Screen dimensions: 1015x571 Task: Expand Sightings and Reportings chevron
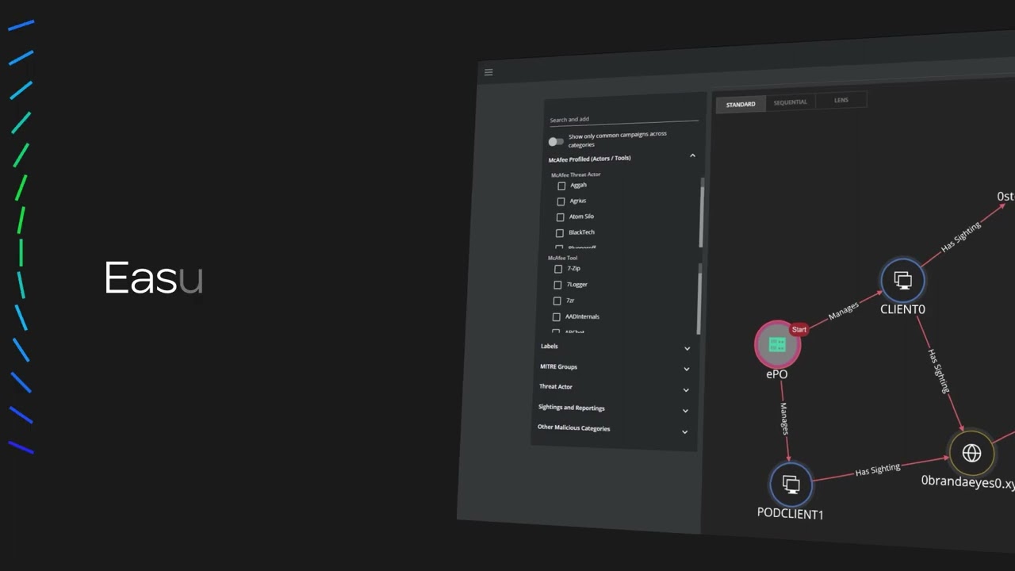[x=685, y=411]
